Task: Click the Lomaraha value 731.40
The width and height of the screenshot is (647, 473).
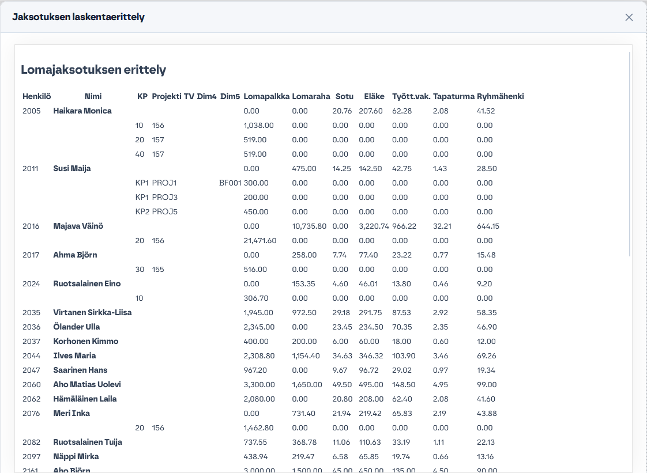Action: tap(304, 414)
